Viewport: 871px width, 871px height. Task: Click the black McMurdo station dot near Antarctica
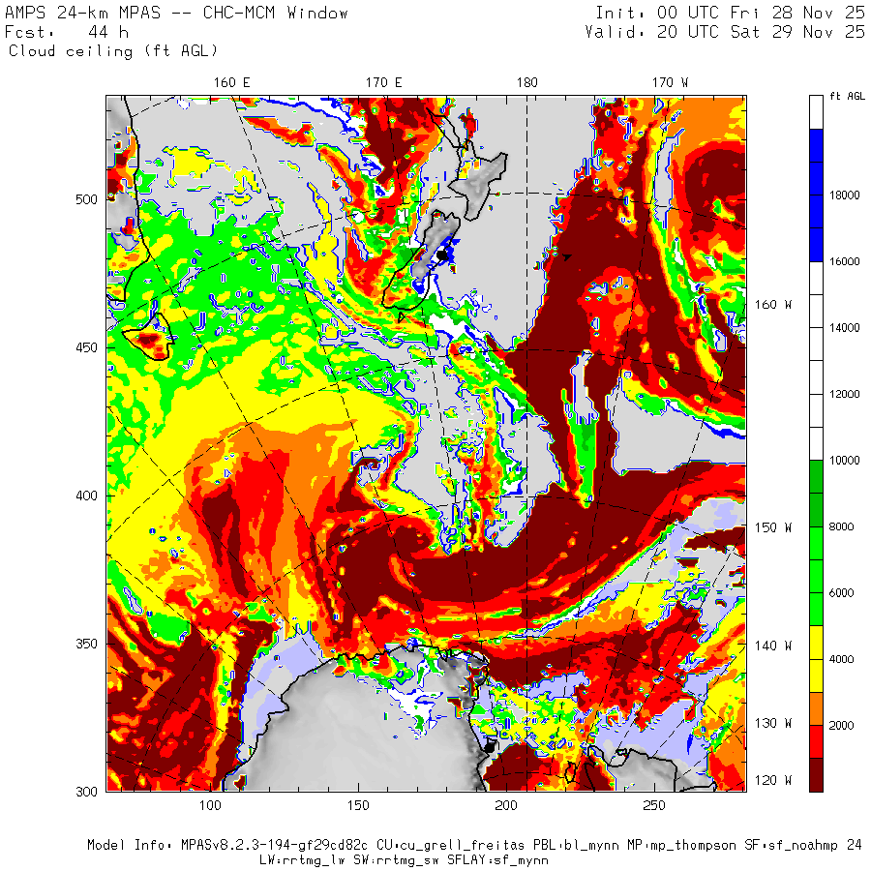[490, 748]
